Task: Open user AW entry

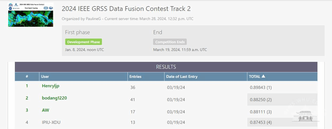Action: 45,110
